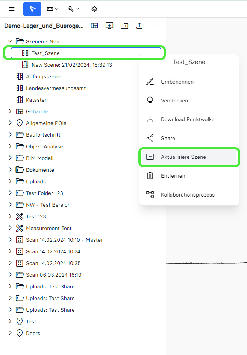The width and height of the screenshot is (247, 355).
Task: Open the three-dots more options menu
Action: (x=155, y=26)
